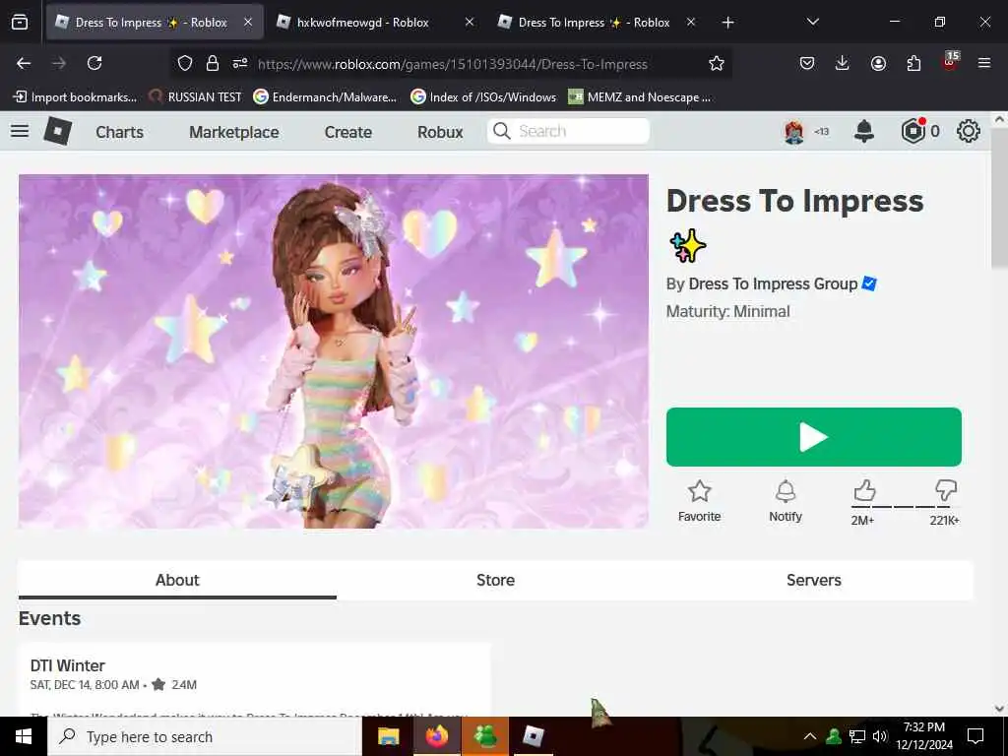
Task: Click the Dress To Impress game thumbnail
Action: click(x=334, y=351)
